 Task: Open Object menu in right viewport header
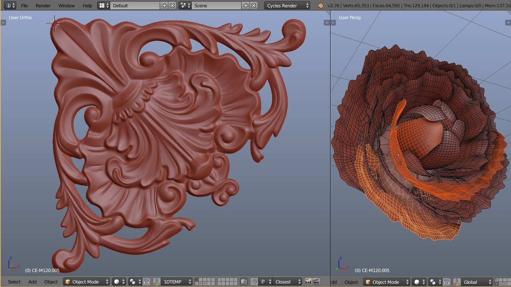click(351, 282)
